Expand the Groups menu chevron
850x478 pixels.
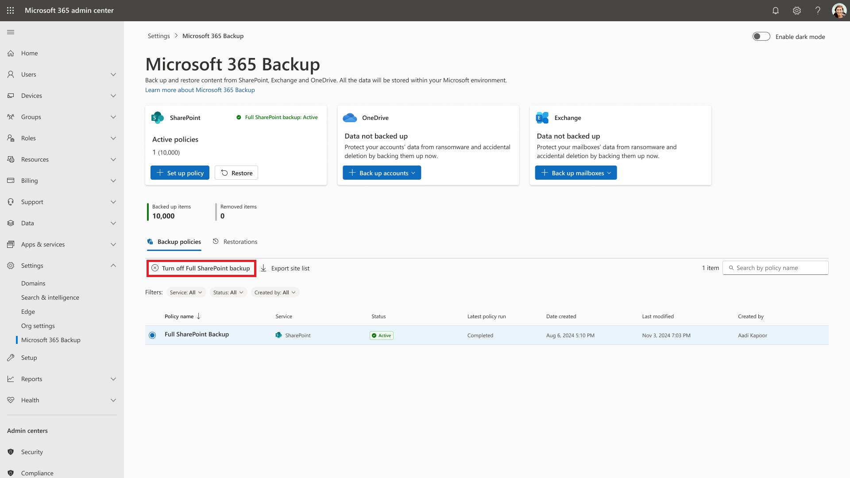tap(113, 117)
